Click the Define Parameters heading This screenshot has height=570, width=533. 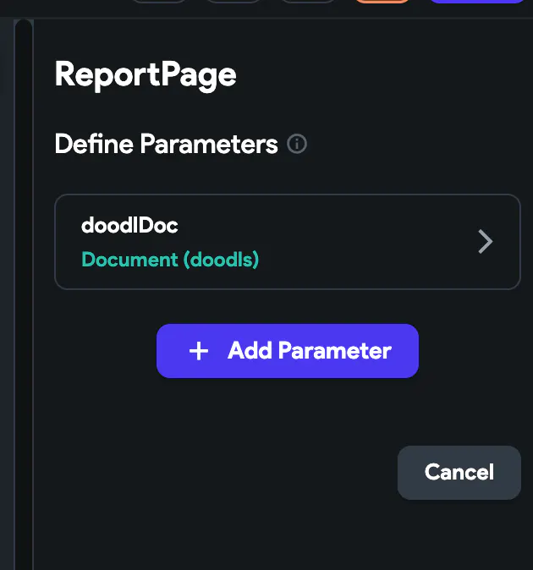coord(166,144)
